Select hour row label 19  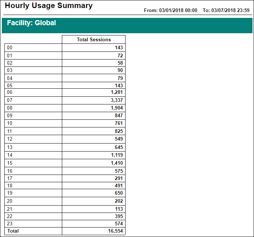click(x=10, y=193)
